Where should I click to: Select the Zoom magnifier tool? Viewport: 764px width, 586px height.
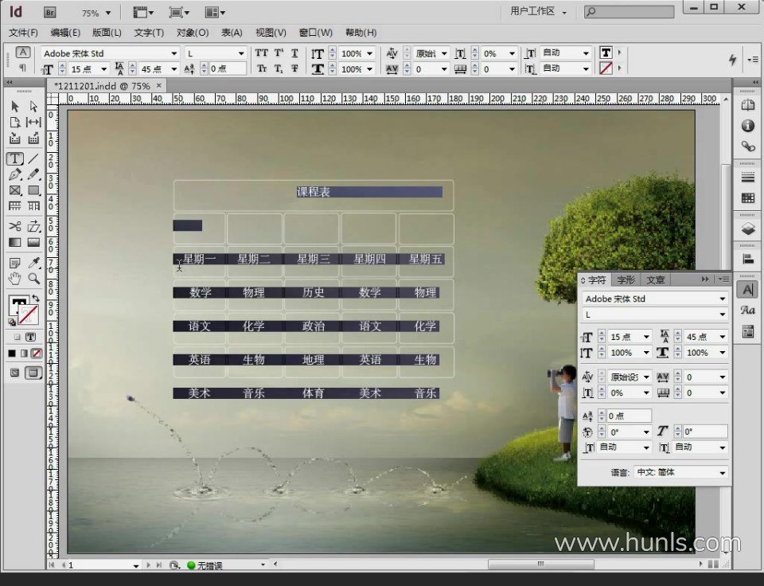point(33,279)
